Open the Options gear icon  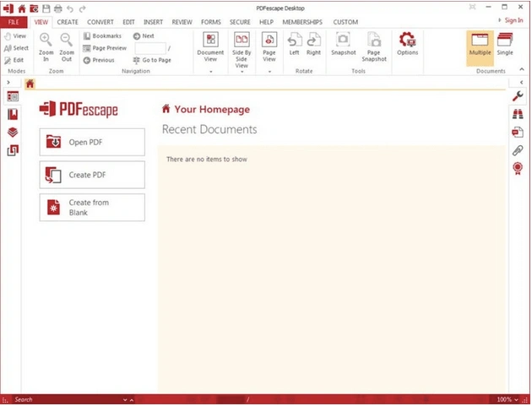pyautogui.click(x=408, y=44)
